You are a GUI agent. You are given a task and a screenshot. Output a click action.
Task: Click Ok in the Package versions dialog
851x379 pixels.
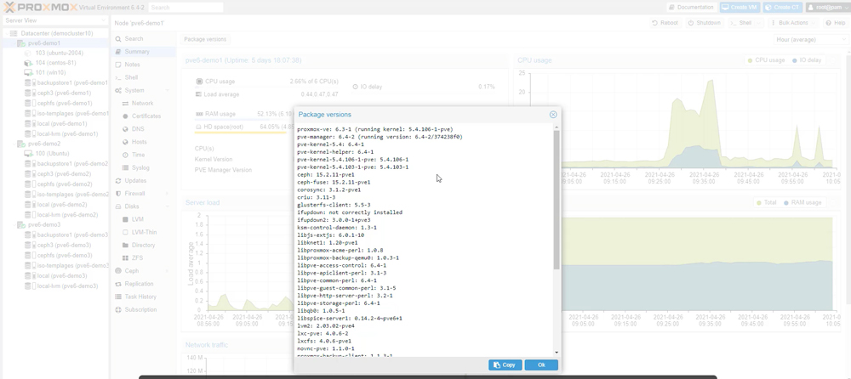(541, 365)
